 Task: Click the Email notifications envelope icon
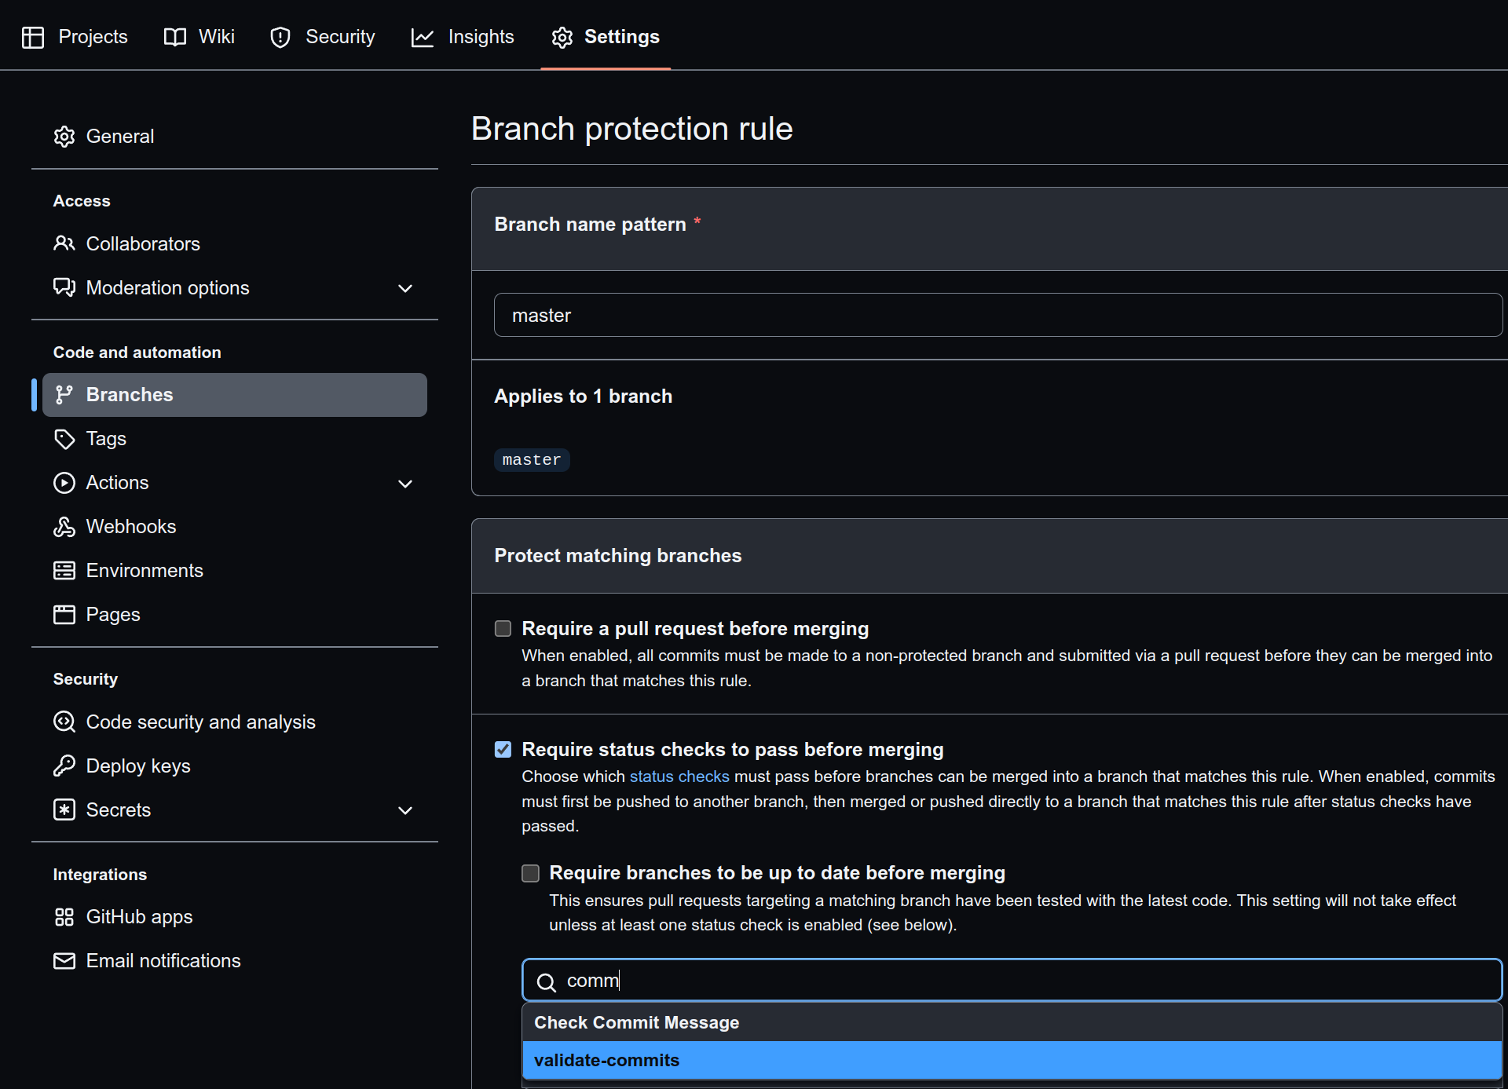pos(64,961)
